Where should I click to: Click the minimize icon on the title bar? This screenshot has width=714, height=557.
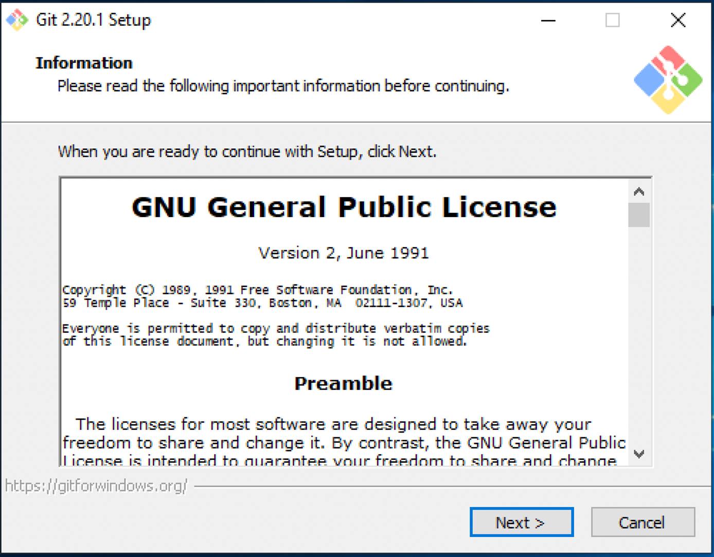(548, 21)
